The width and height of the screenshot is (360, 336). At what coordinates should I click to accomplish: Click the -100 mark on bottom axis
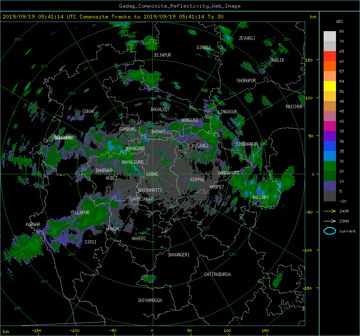(74, 330)
